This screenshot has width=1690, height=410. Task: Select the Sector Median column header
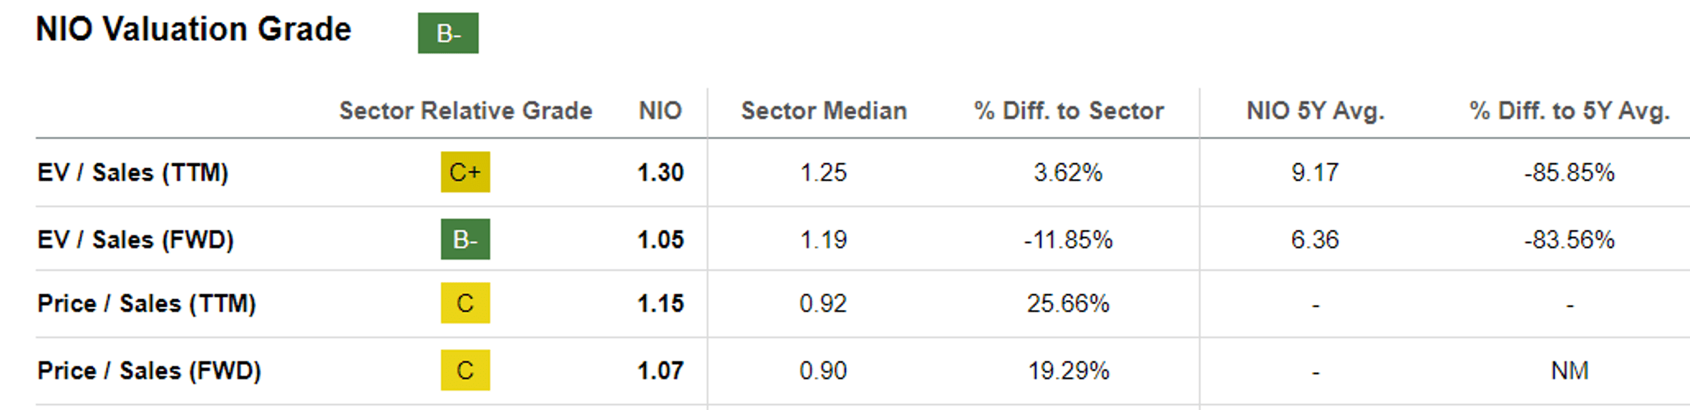[x=824, y=111]
